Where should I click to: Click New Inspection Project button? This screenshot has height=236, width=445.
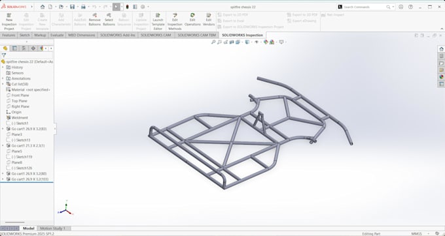click(9, 22)
